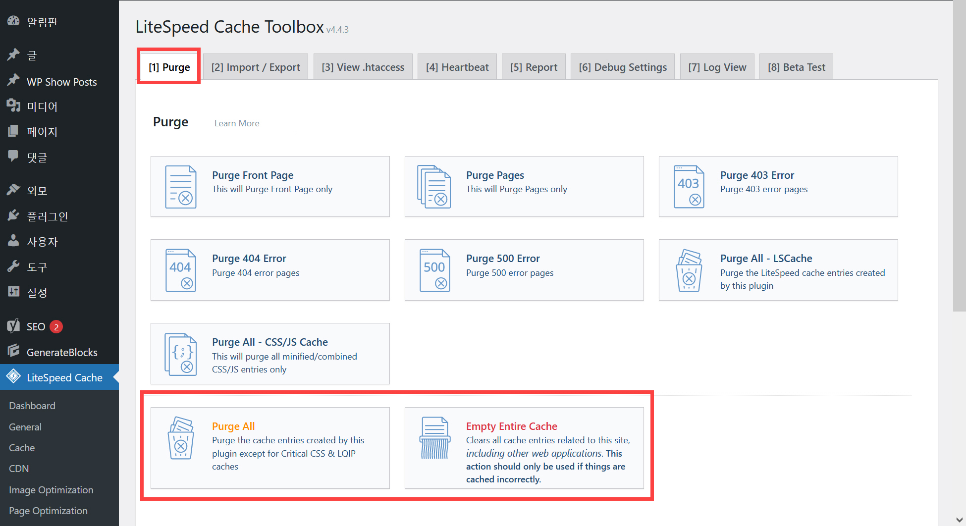Click the text 'This will Purge Front Page only'
The width and height of the screenshot is (966, 526).
click(272, 189)
